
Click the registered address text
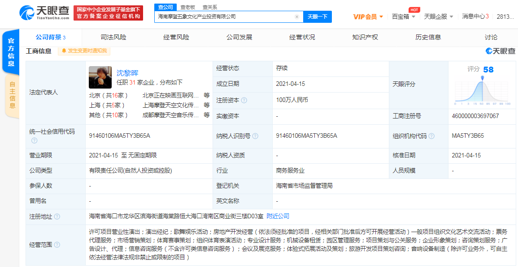(x=176, y=216)
